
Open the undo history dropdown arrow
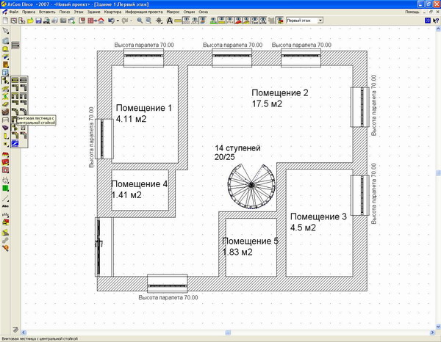coord(118,21)
